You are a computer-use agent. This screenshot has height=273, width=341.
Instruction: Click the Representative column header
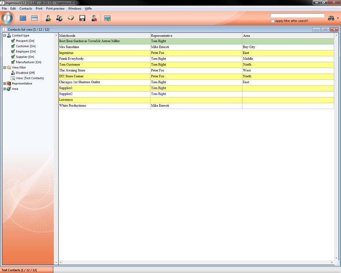tap(196, 36)
